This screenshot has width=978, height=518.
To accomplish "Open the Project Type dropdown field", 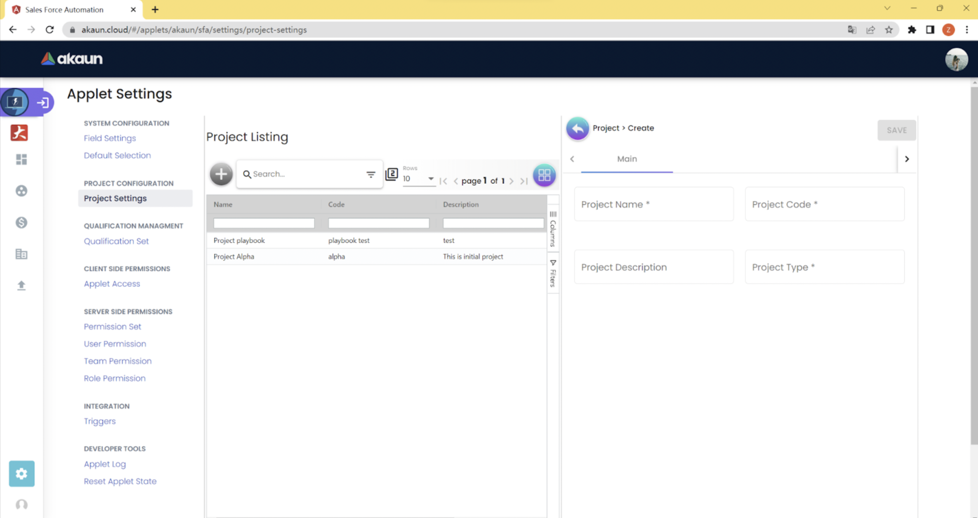I will [824, 267].
